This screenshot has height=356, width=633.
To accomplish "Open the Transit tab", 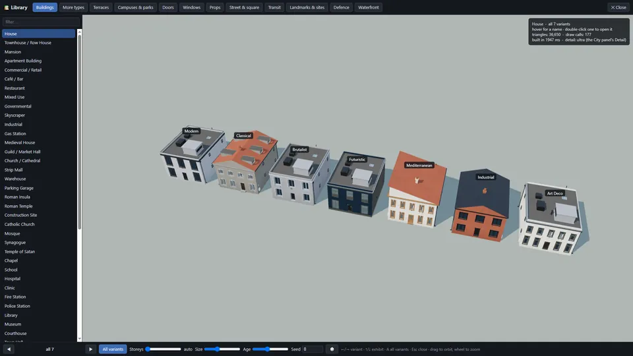I will coord(274,7).
